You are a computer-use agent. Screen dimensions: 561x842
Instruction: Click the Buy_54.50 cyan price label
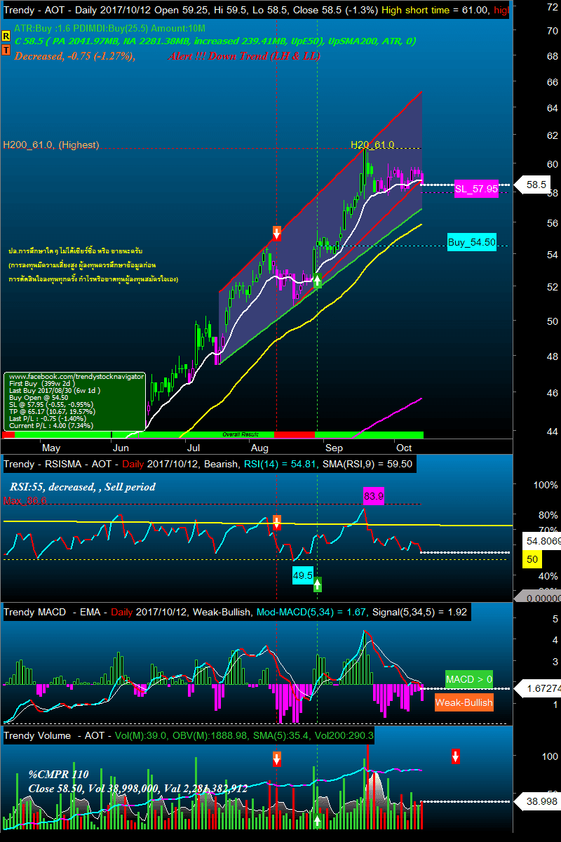[473, 242]
